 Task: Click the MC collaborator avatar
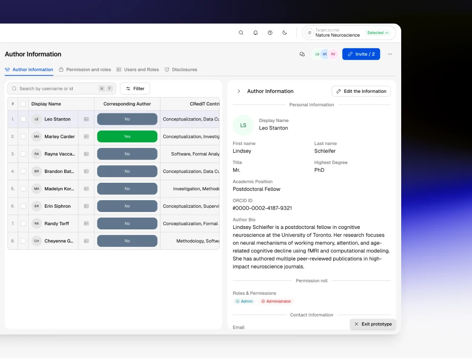click(x=325, y=54)
